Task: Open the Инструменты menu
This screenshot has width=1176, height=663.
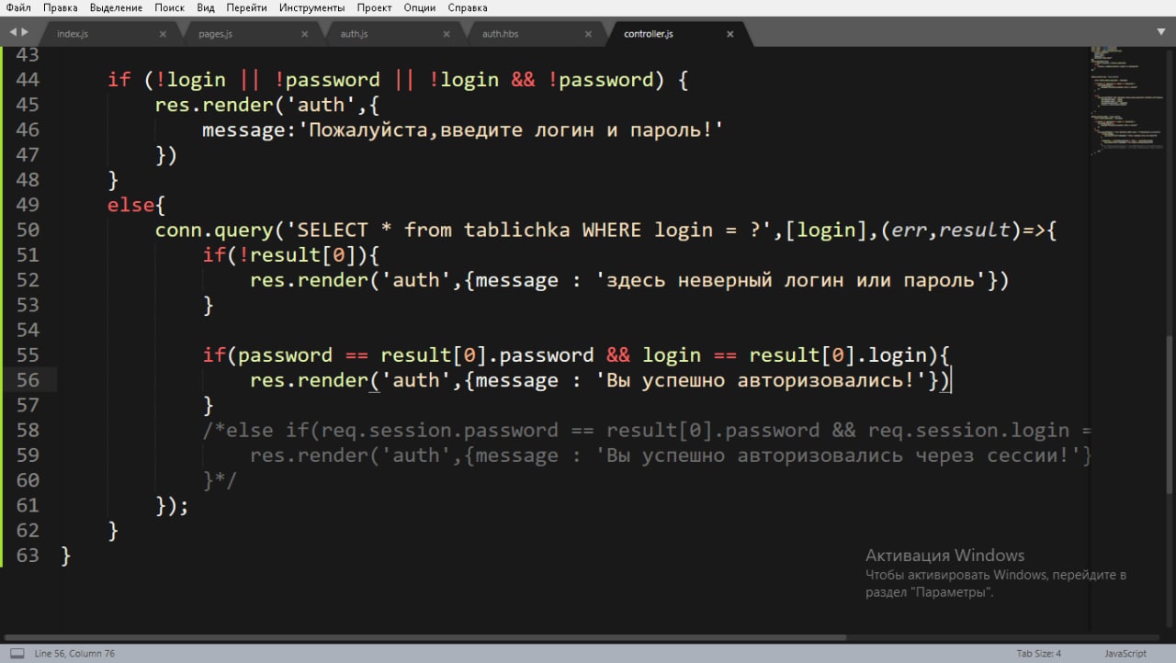Action: point(312,7)
